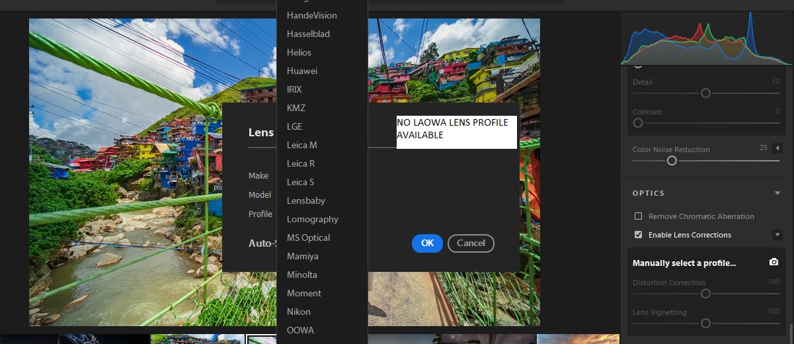The width and height of the screenshot is (794, 344).
Task: Cancel the lens profile dialog
Action: tap(471, 243)
